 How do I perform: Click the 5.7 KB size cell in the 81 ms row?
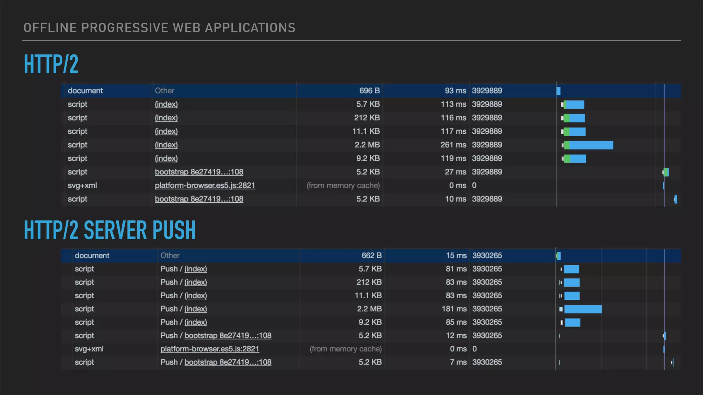click(370, 269)
